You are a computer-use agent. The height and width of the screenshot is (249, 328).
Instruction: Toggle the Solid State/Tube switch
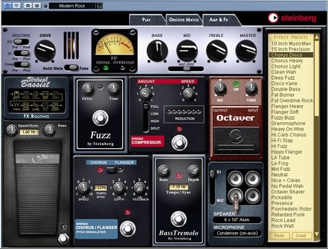point(71,68)
